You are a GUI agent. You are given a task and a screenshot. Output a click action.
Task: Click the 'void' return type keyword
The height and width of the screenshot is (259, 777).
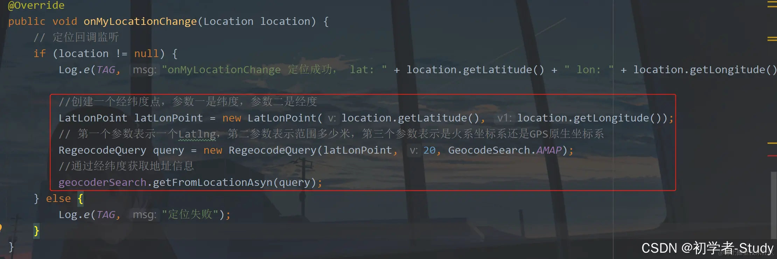tap(65, 21)
